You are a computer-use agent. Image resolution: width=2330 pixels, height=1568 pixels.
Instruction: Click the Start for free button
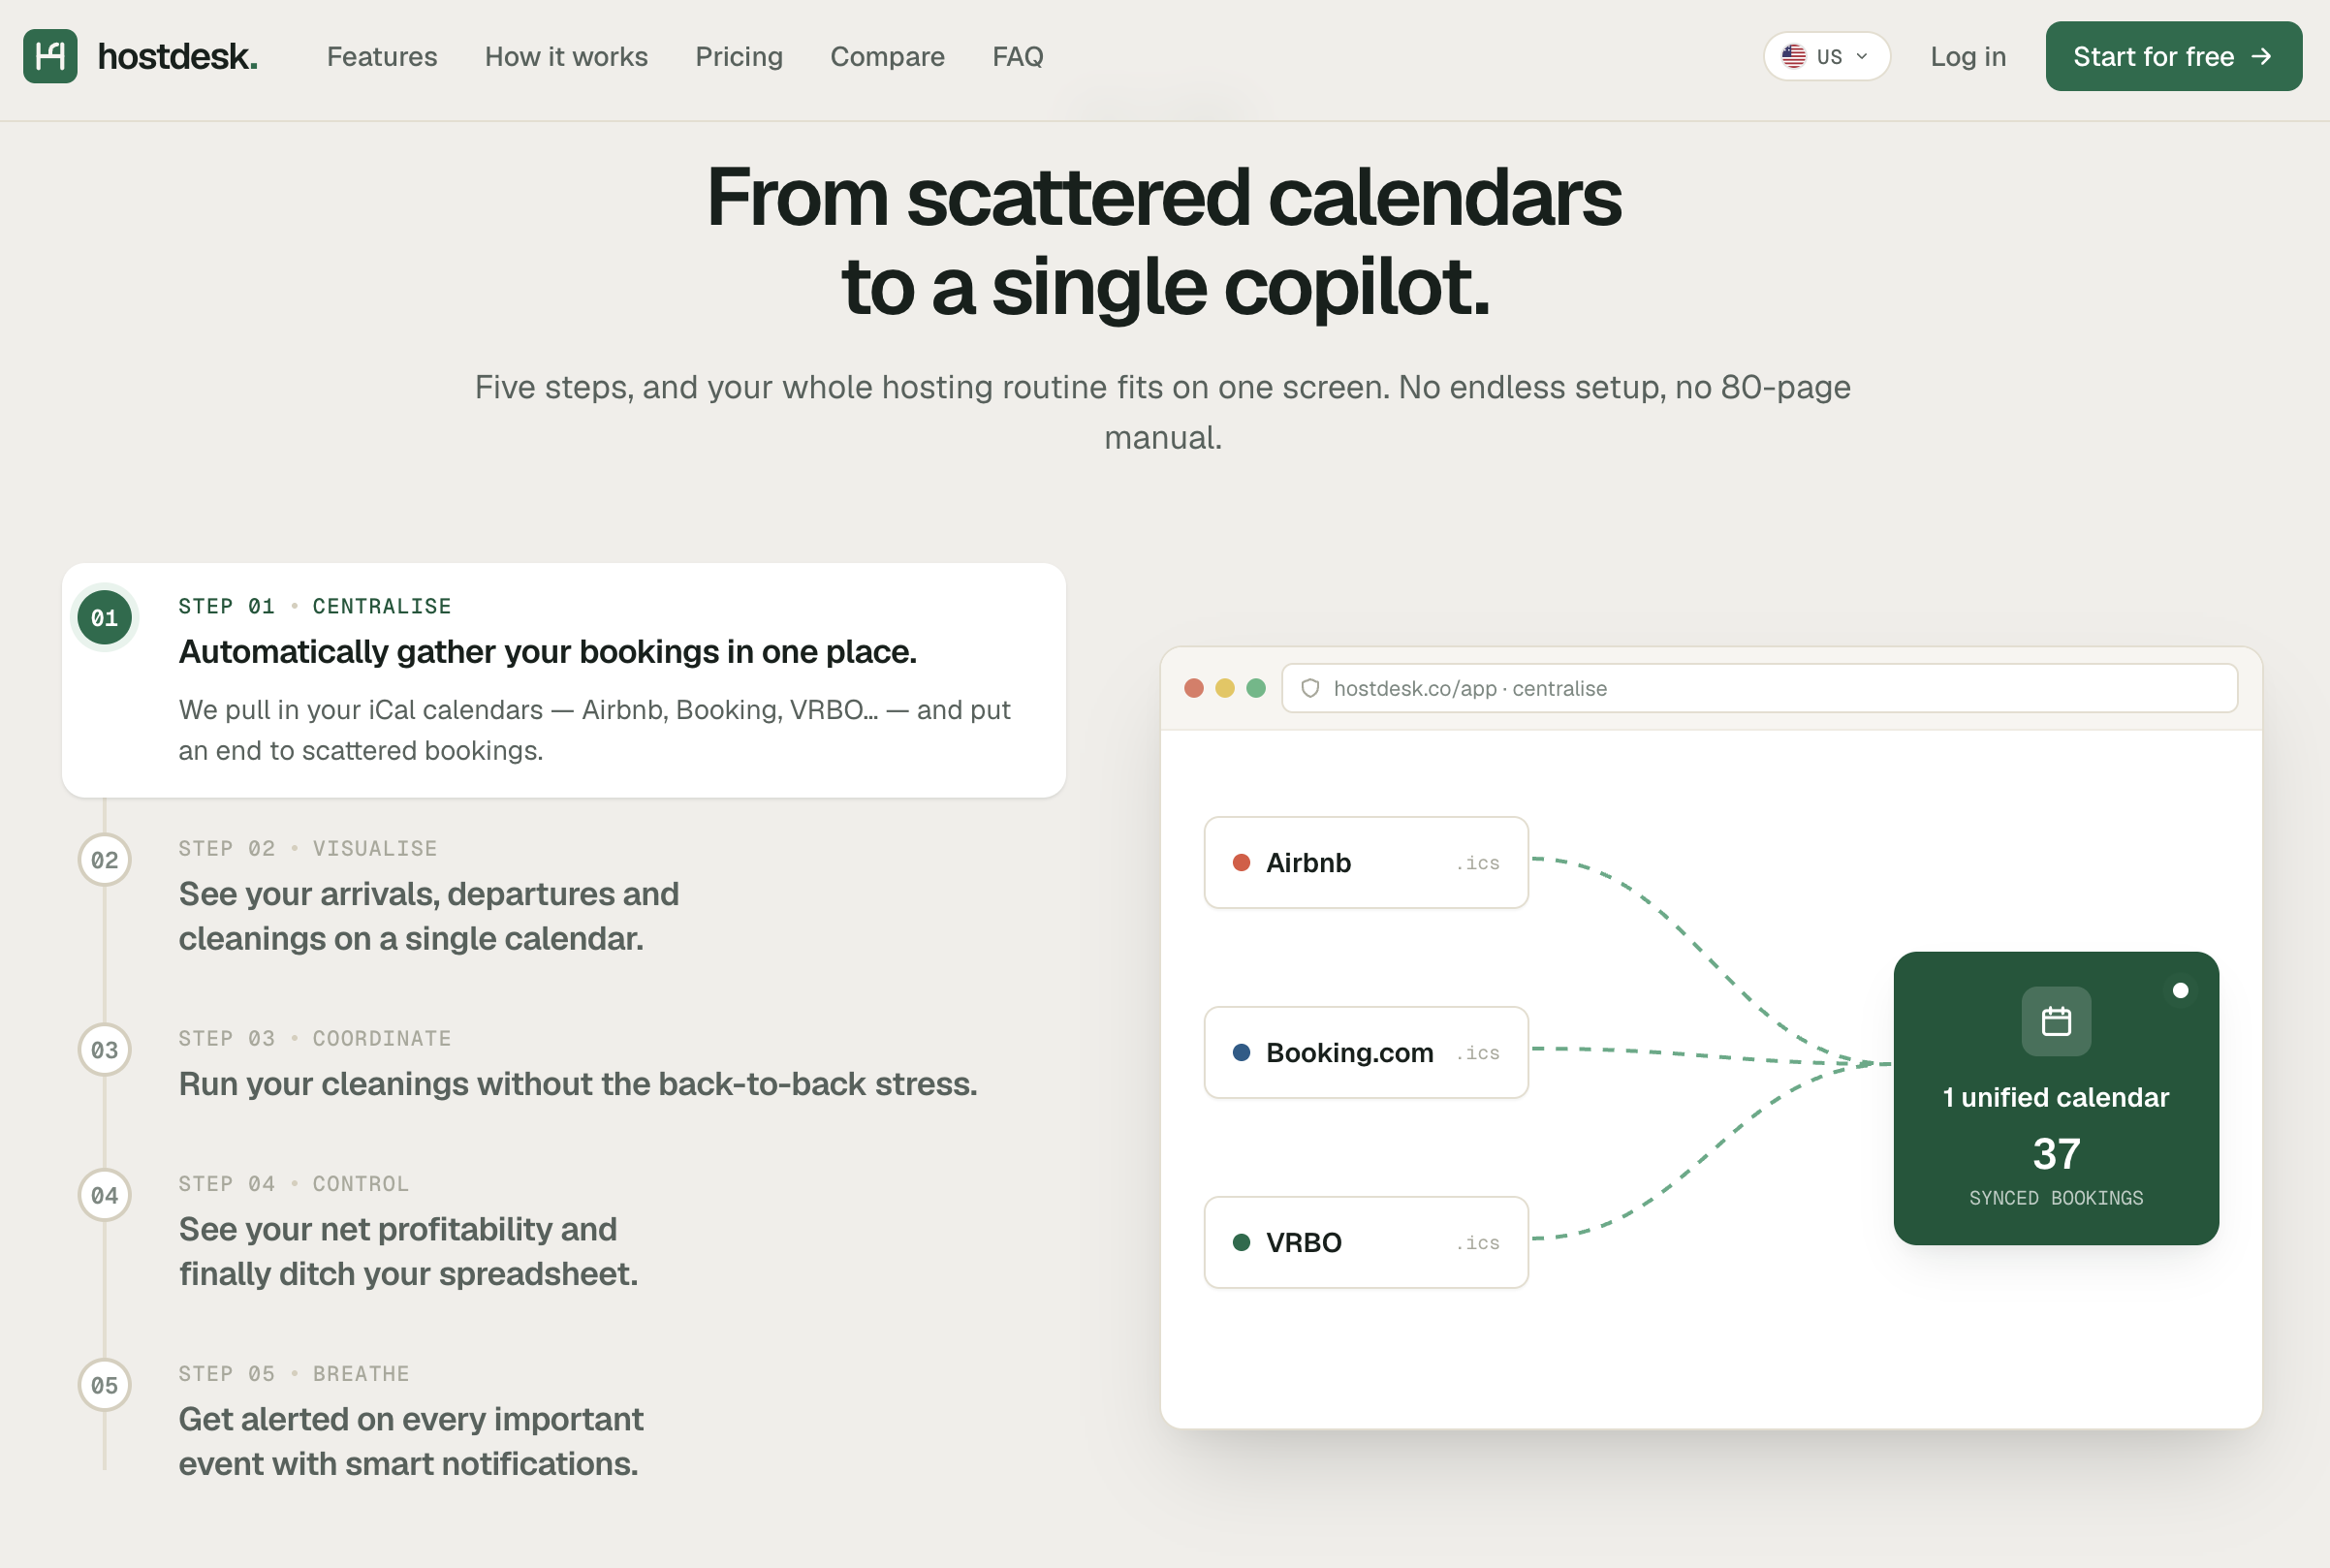tap(2173, 56)
